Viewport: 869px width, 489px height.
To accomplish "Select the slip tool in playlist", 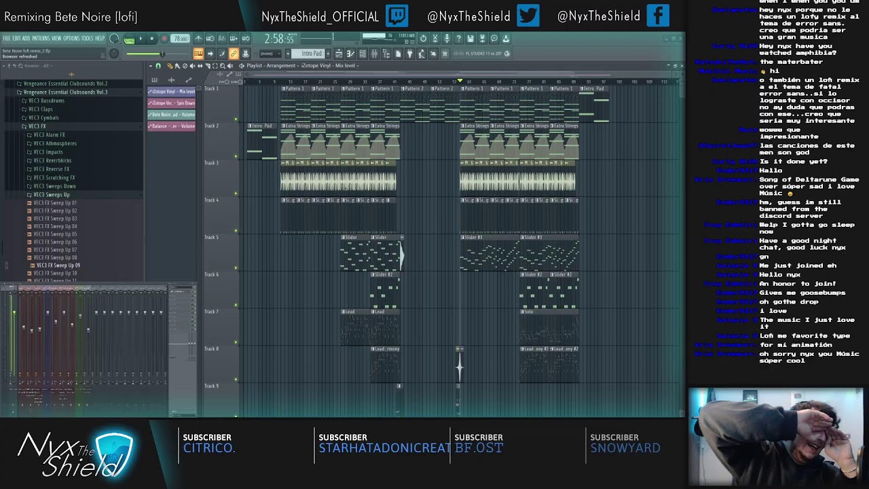I will pos(200,66).
